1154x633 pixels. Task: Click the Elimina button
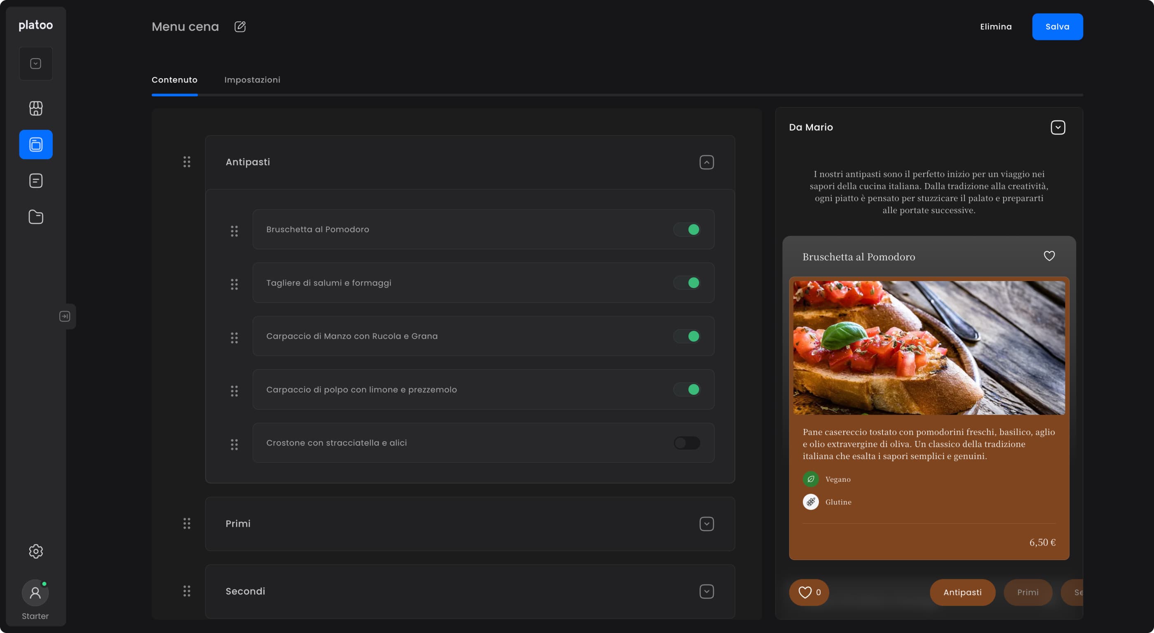tap(995, 26)
